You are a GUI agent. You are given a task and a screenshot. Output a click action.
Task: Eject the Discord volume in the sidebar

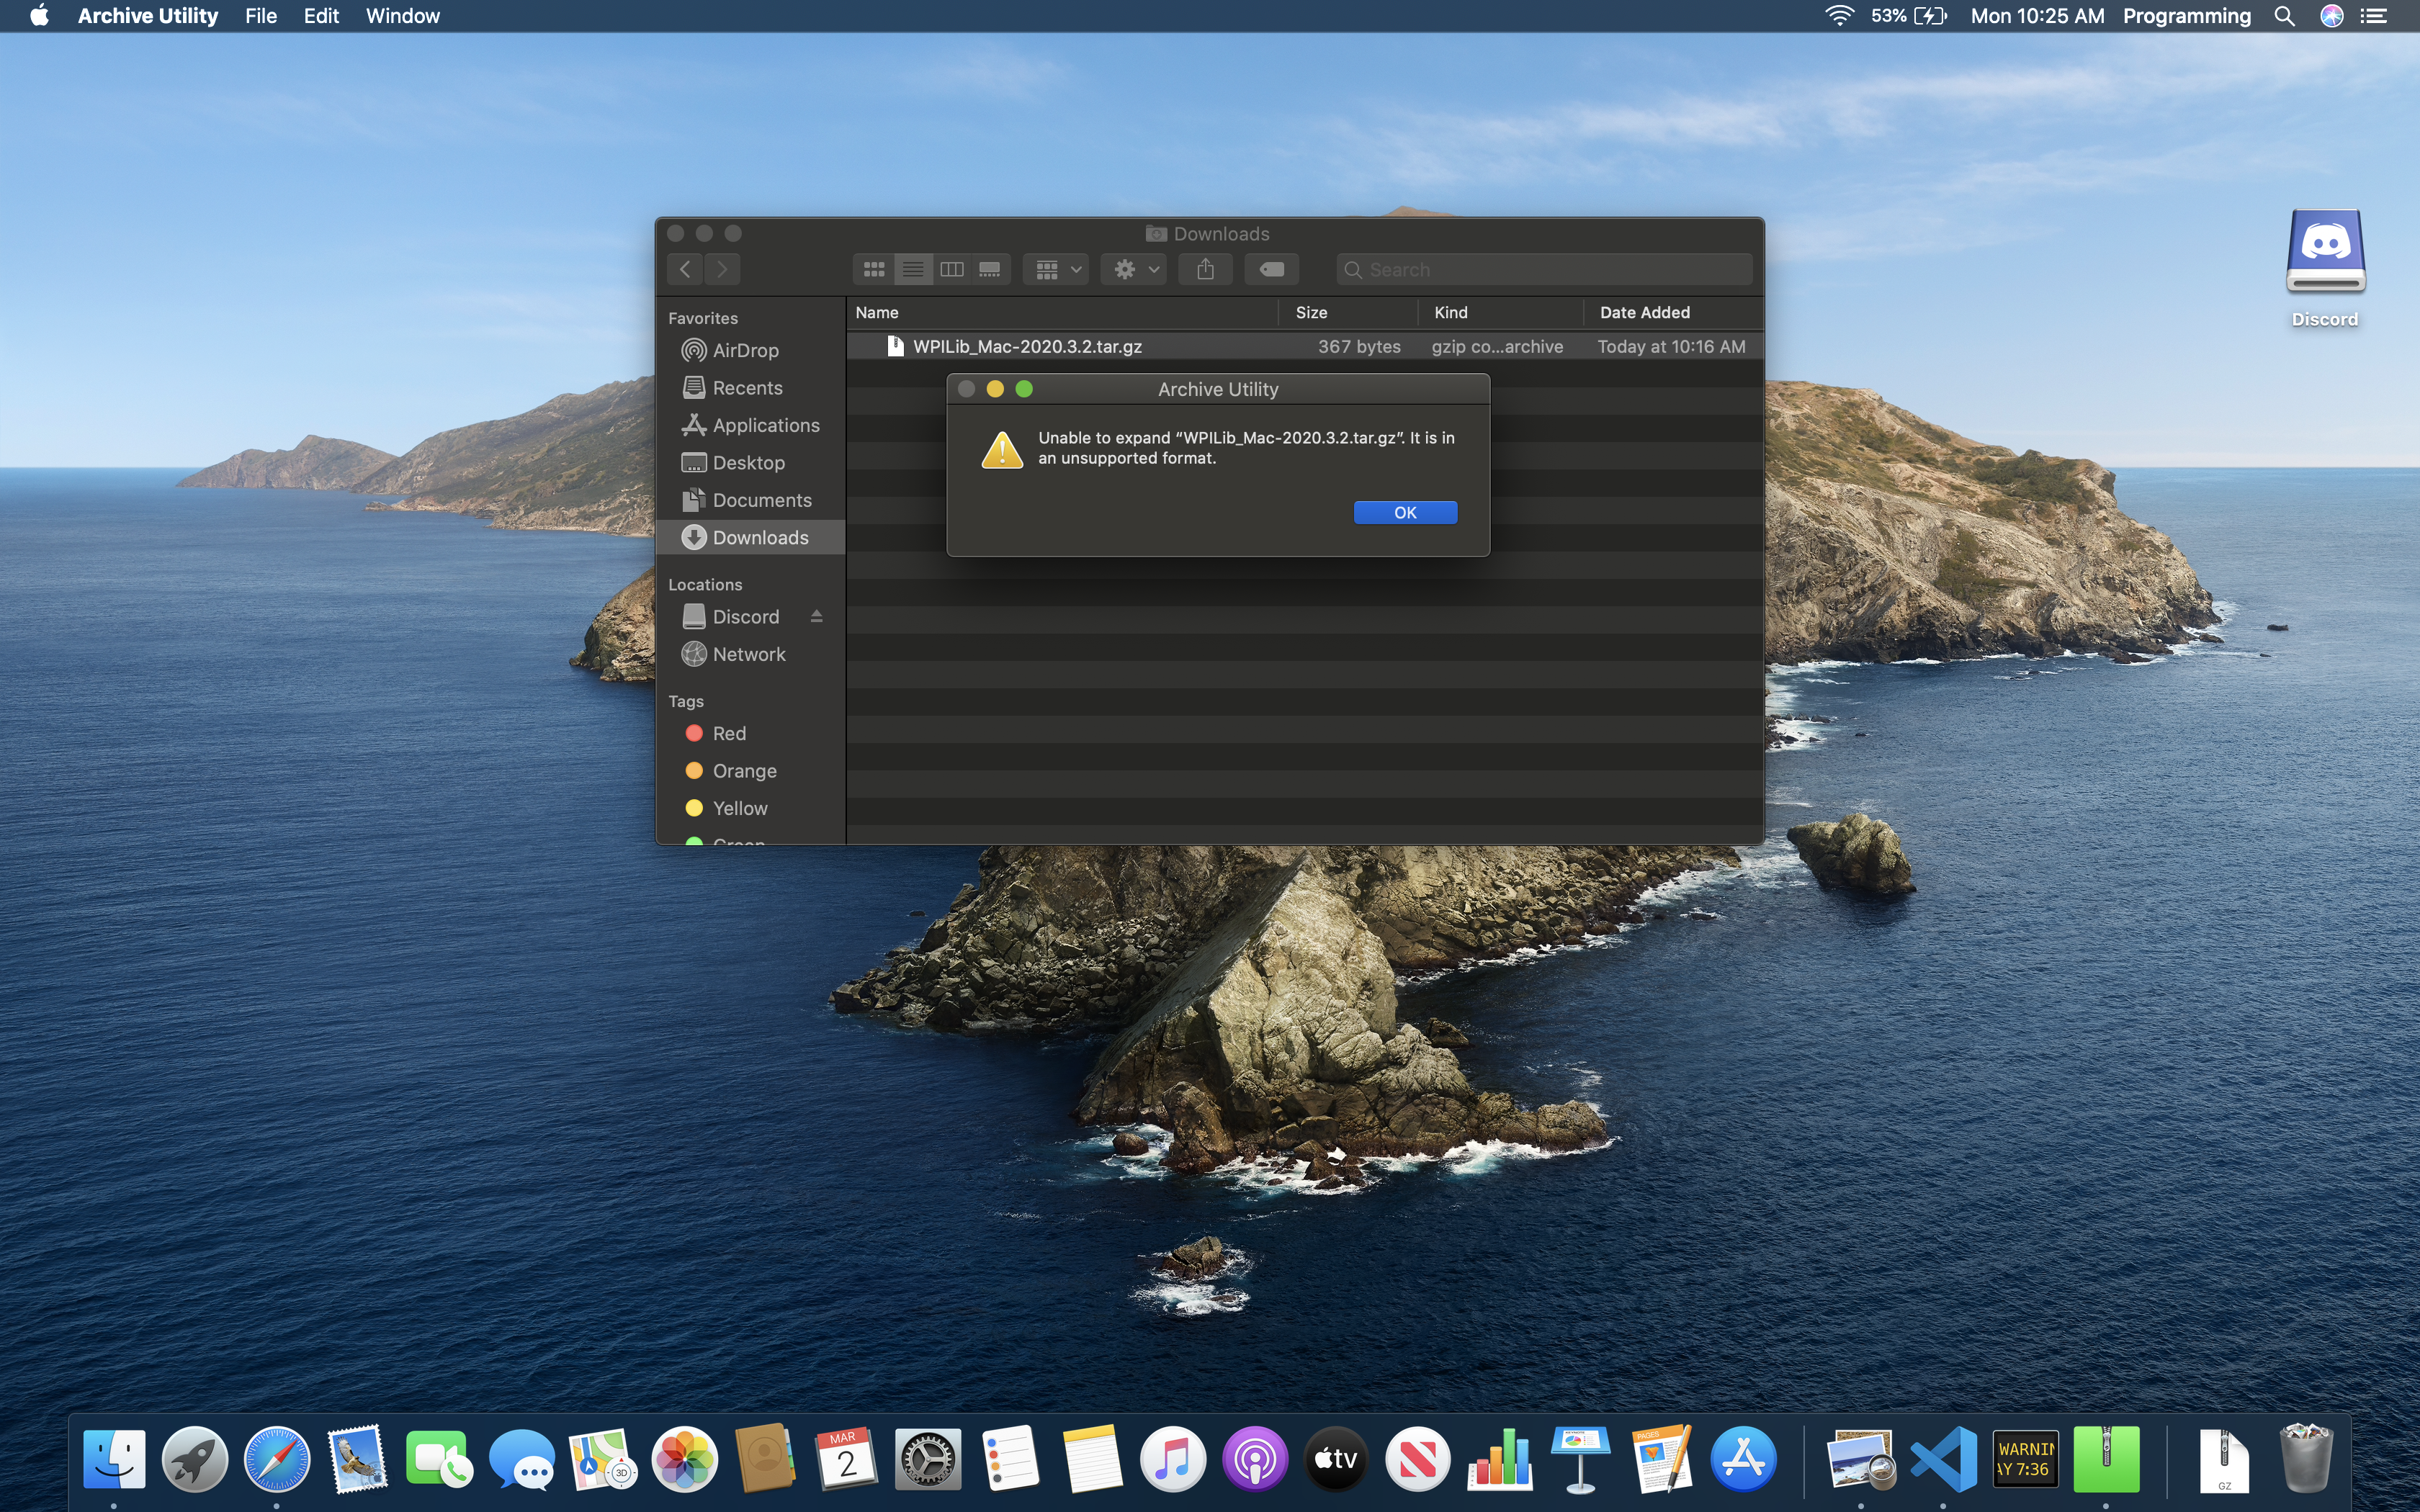pyautogui.click(x=816, y=616)
